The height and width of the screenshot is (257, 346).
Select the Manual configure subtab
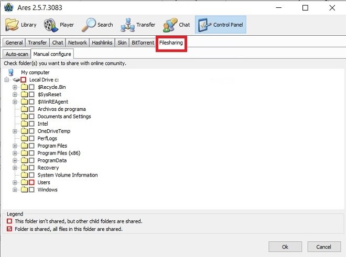pos(52,54)
